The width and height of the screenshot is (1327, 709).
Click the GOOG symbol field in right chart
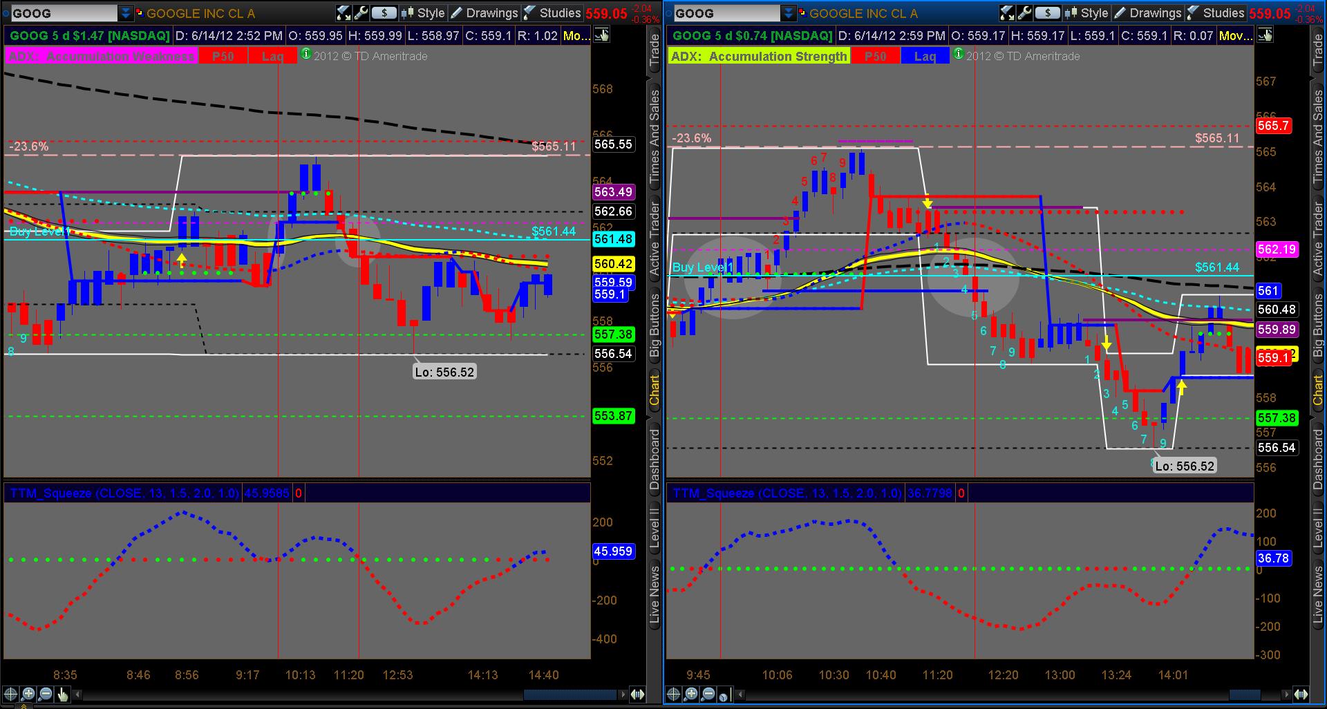pyautogui.click(x=726, y=13)
